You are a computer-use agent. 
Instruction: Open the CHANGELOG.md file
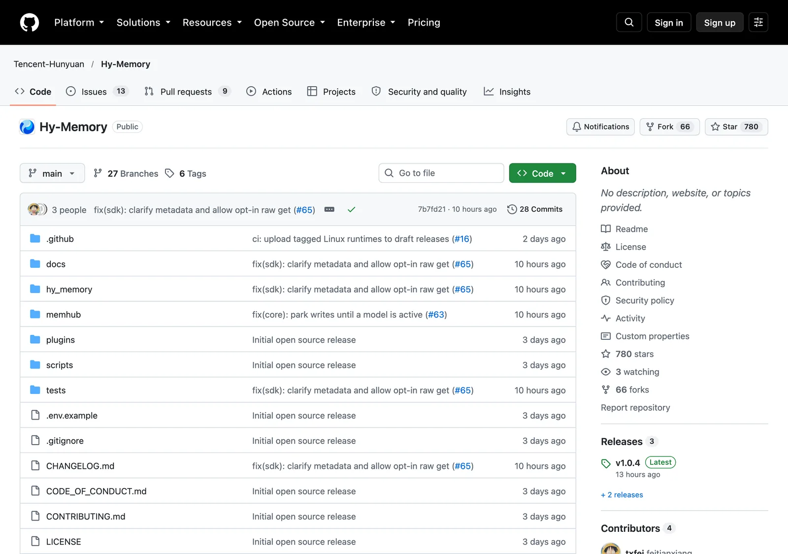(80, 466)
